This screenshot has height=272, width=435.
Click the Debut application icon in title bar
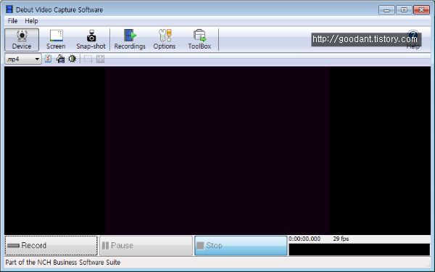point(9,9)
